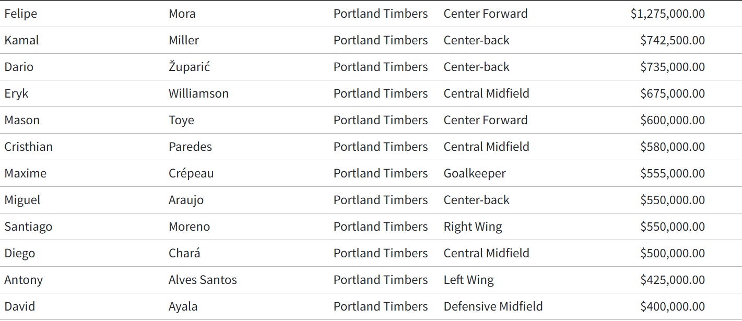
Task: Click the last name "Paredes"
Action: coord(190,147)
